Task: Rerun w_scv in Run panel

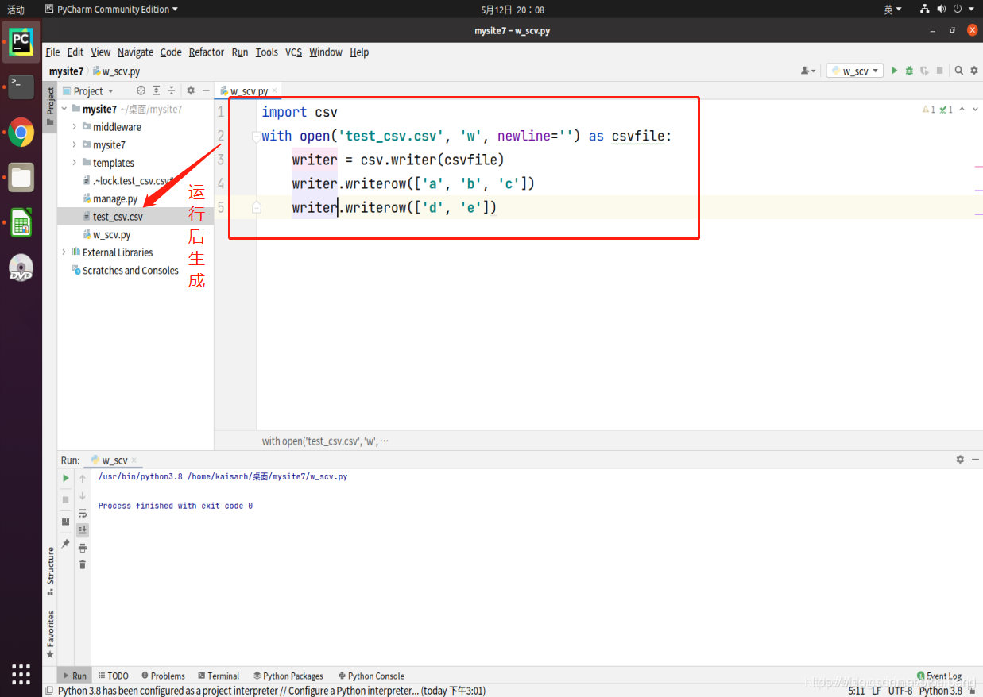Action: coord(66,478)
